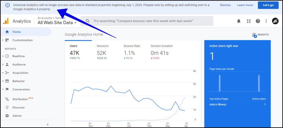The height and width of the screenshot is (128, 283).
Task: Open the three-dot more options menu
Action: coord(266,21)
